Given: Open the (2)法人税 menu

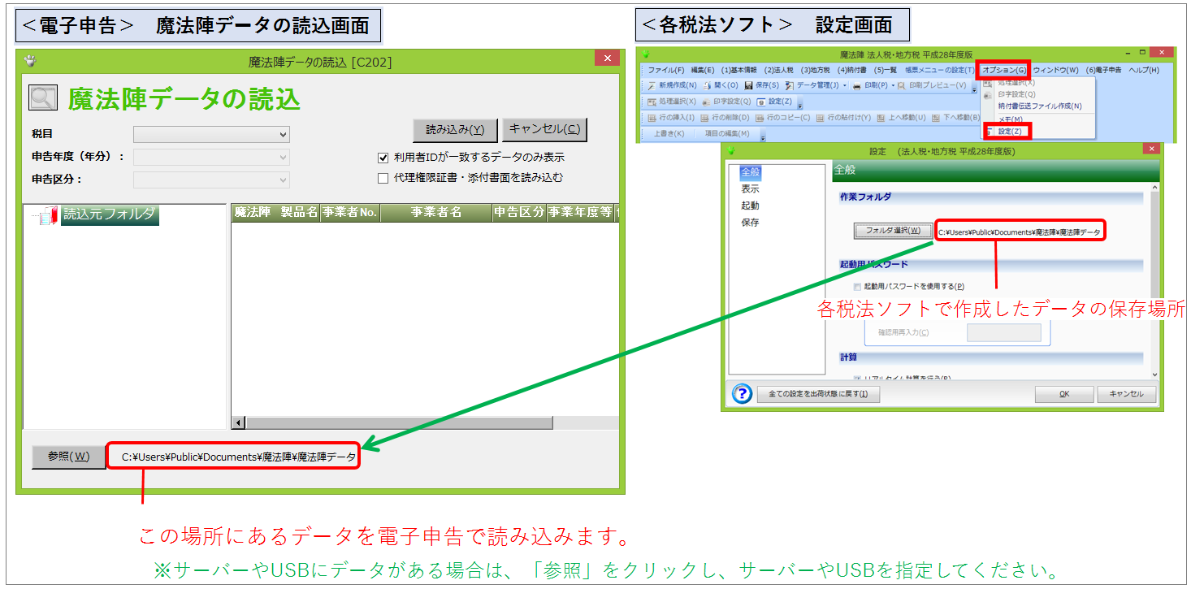Looking at the screenshot, I should point(778,70).
